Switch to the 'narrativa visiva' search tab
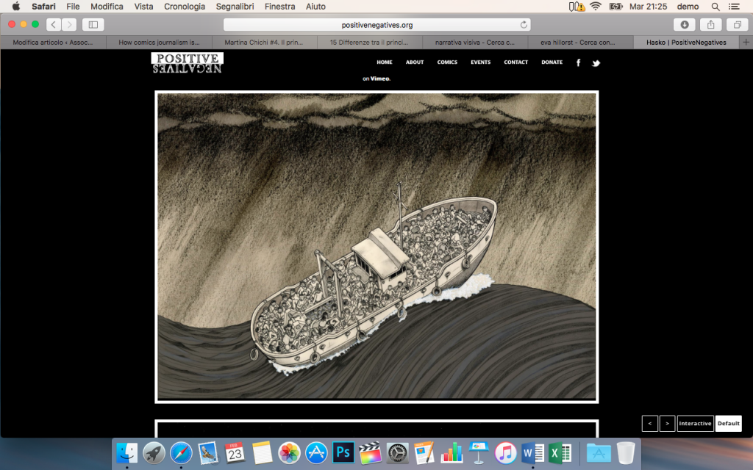Viewport: 753px width, 470px height. pyautogui.click(x=476, y=42)
